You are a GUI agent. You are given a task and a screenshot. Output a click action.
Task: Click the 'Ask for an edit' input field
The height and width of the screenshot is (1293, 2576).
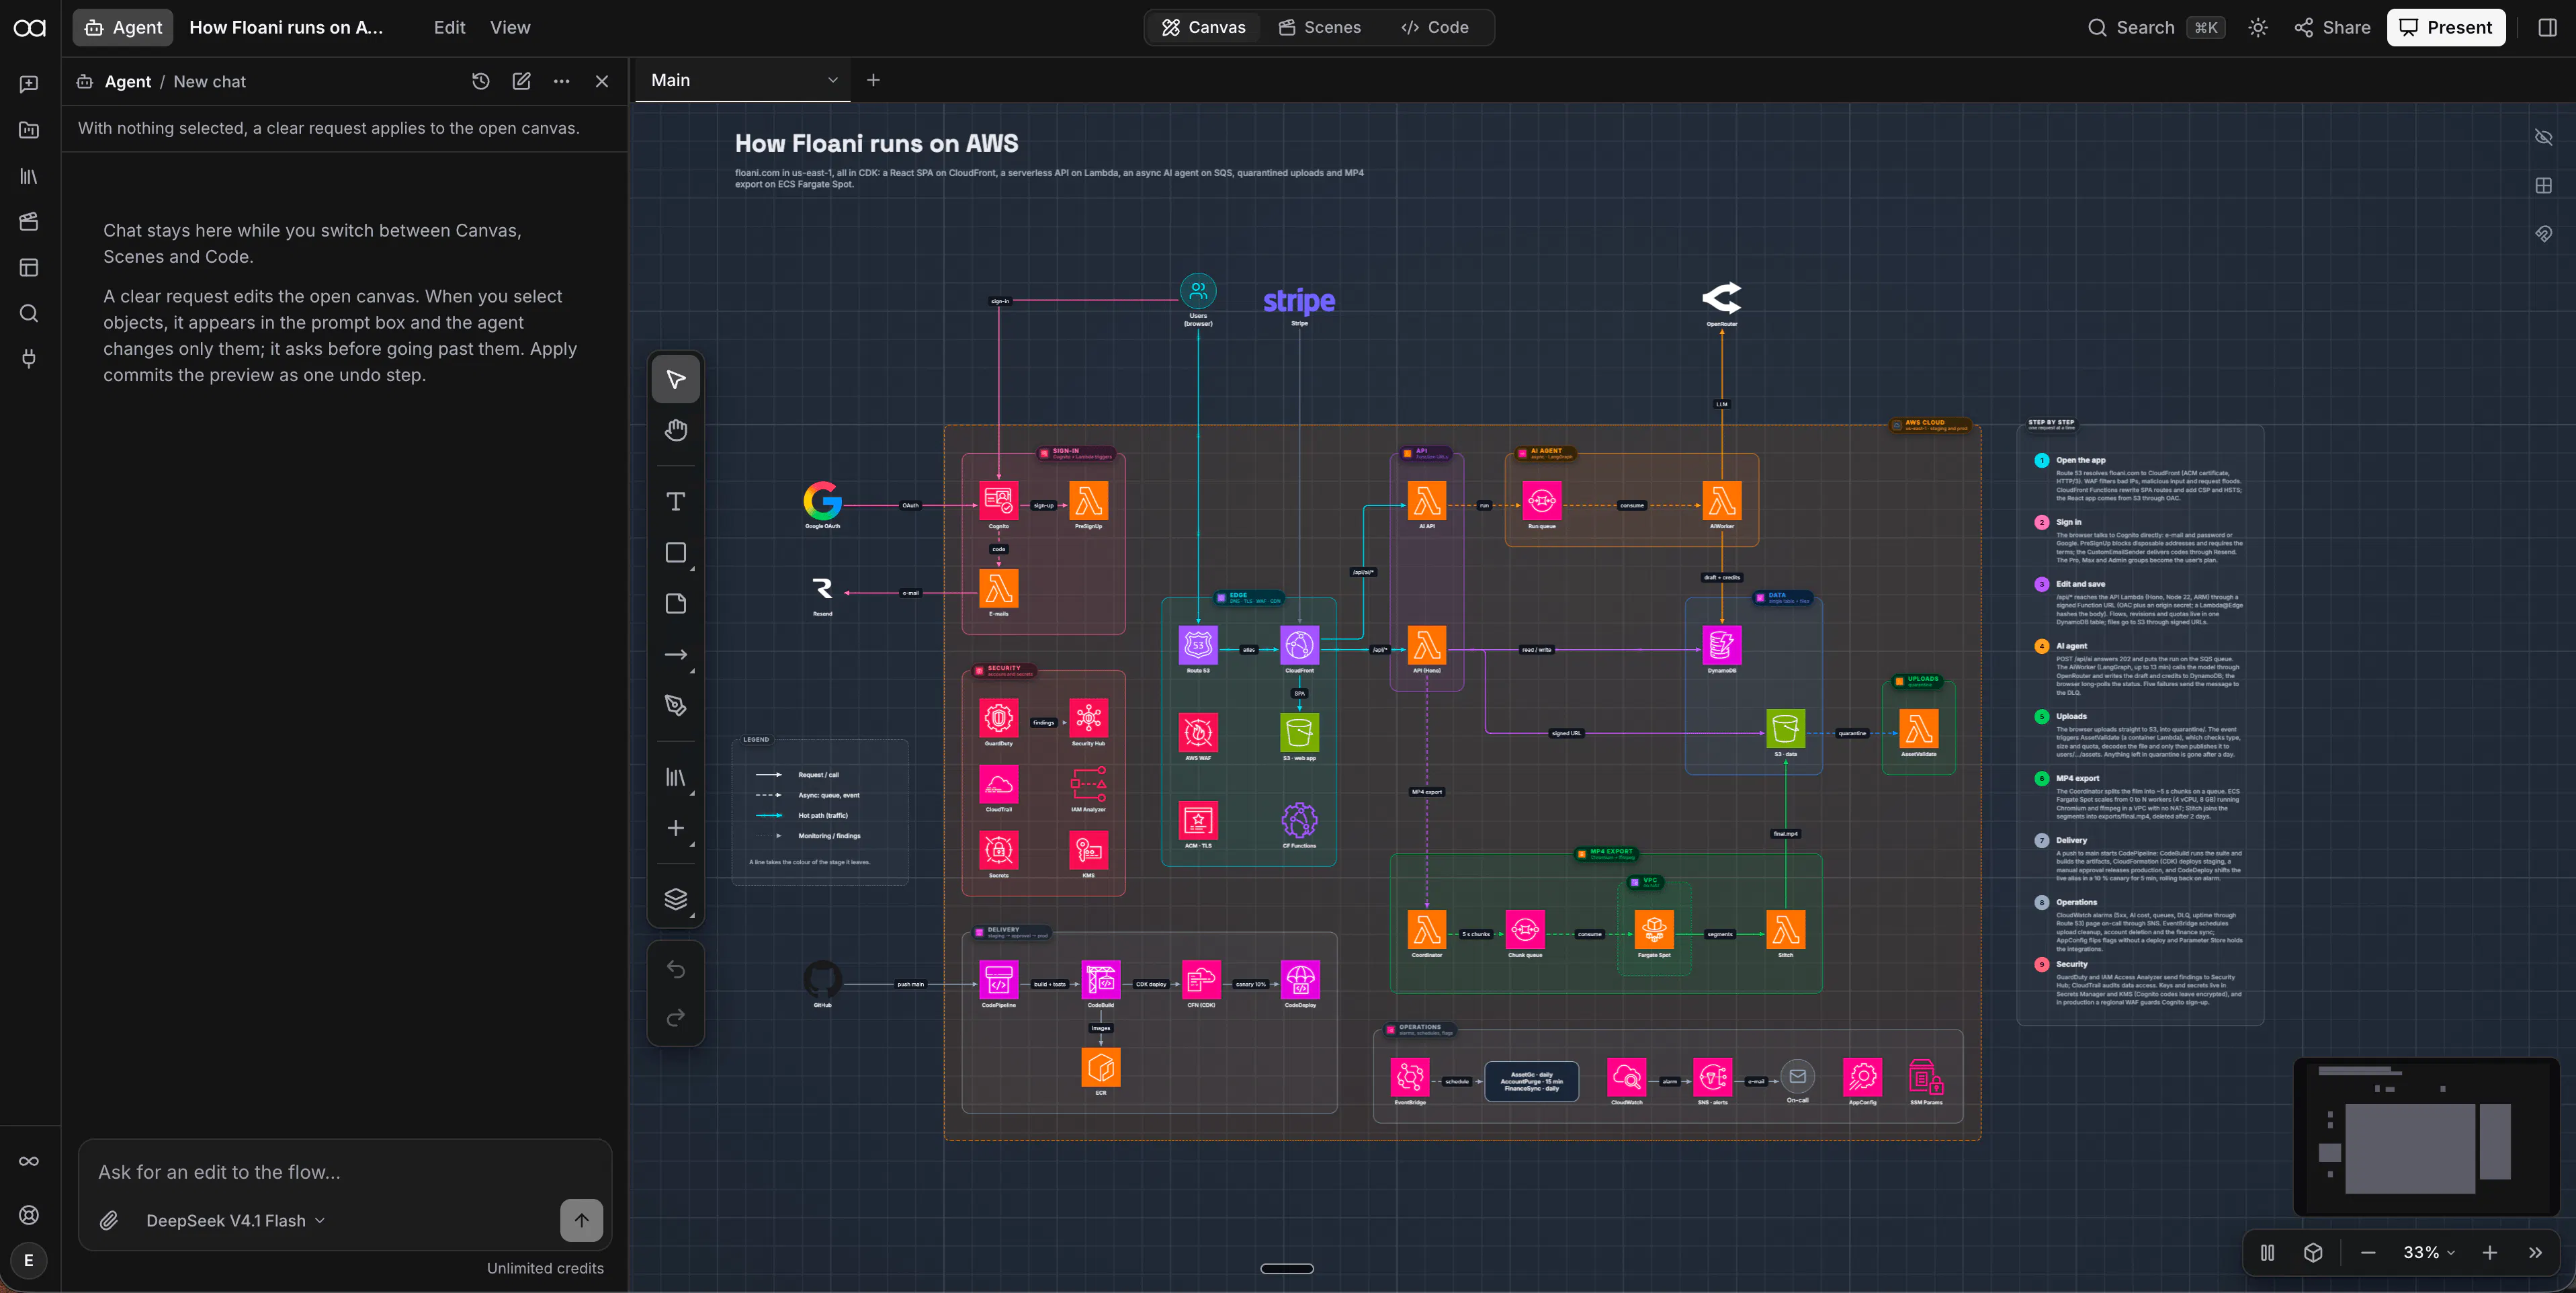pyautogui.click(x=344, y=1172)
